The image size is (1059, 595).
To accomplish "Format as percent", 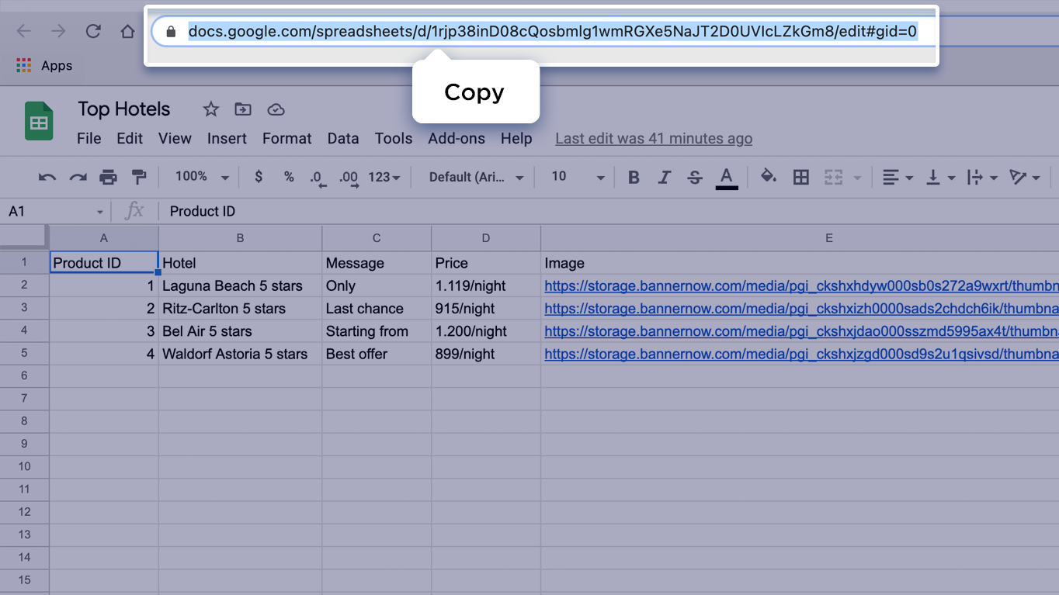I will coord(289,177).
